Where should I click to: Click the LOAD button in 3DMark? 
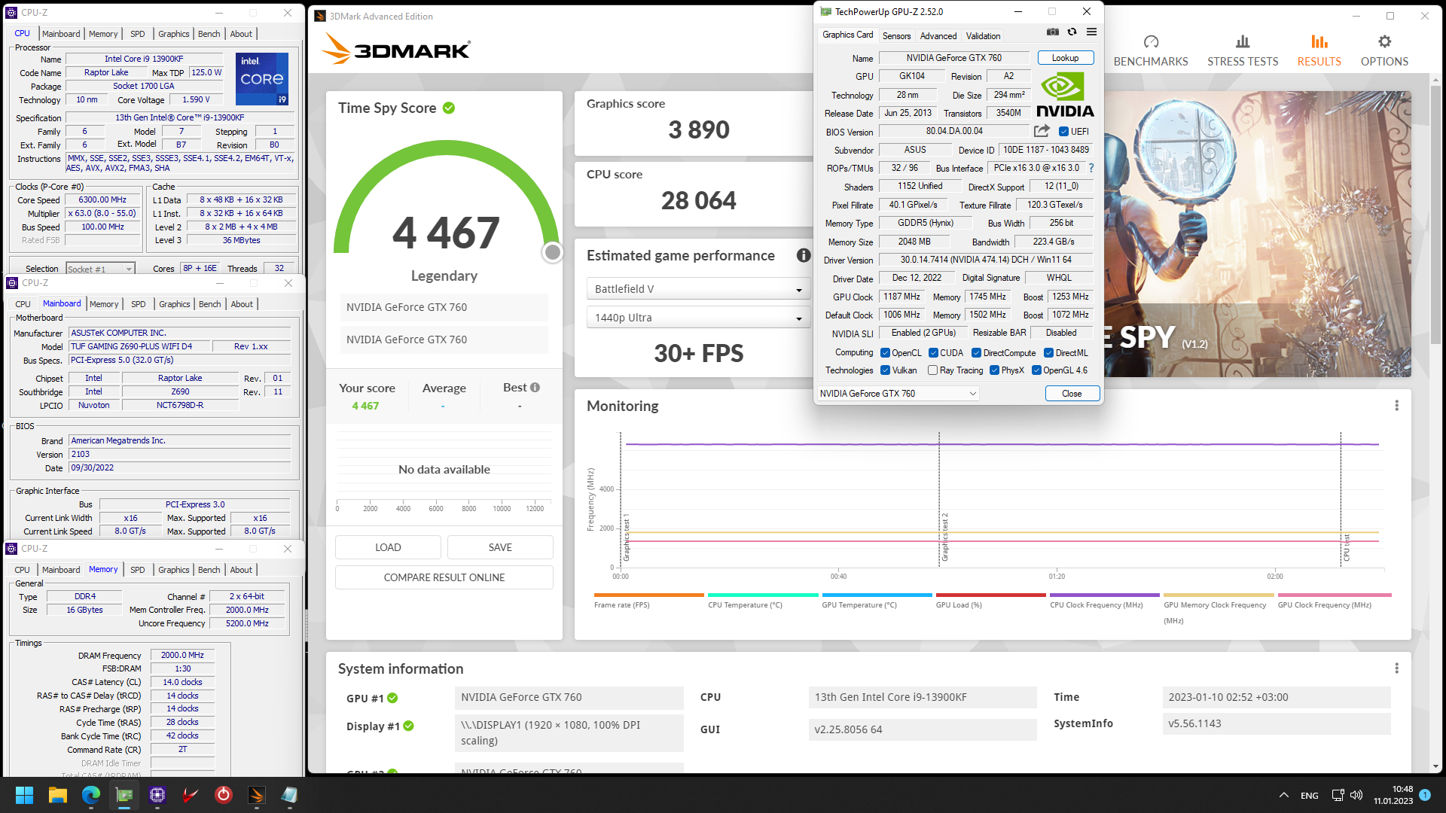point(388,547)
